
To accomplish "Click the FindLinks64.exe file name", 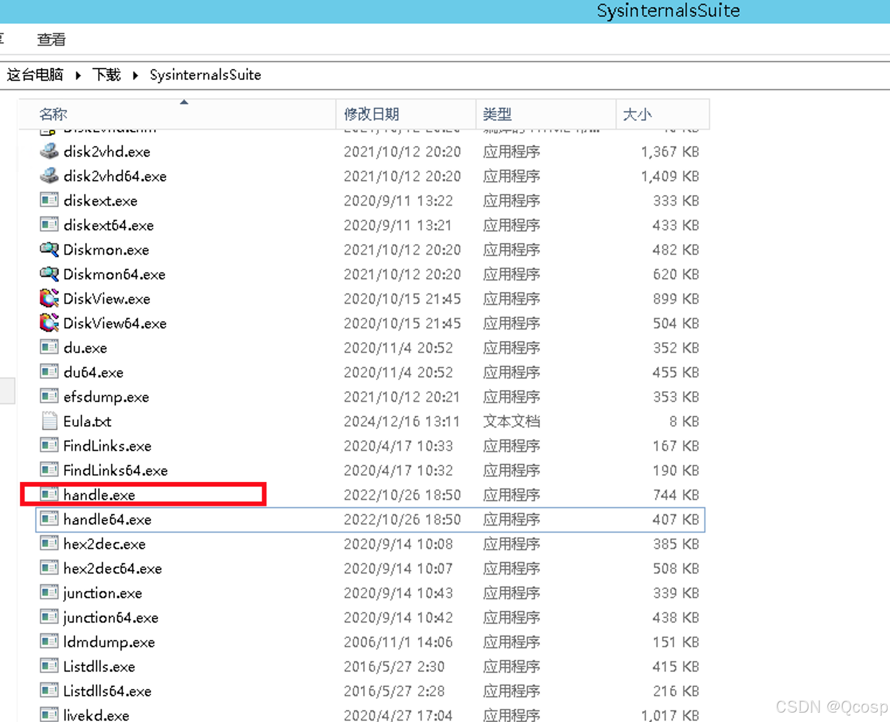I will point(116,470).
